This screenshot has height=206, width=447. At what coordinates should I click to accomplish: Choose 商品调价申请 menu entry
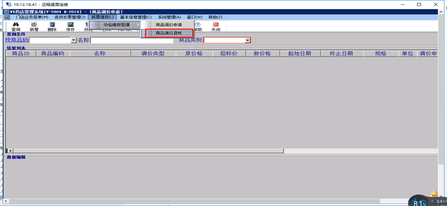coord(168,25)
